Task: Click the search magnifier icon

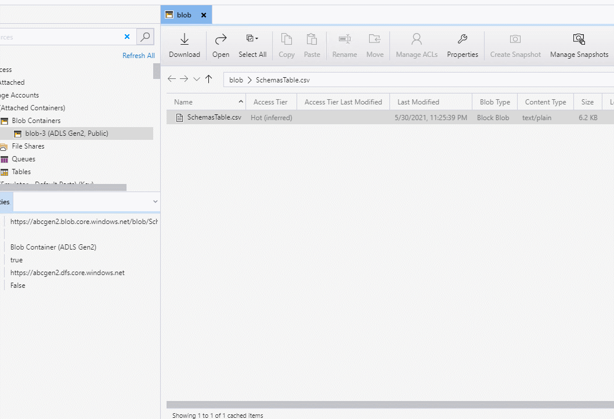Action: (x=145, y=37)
